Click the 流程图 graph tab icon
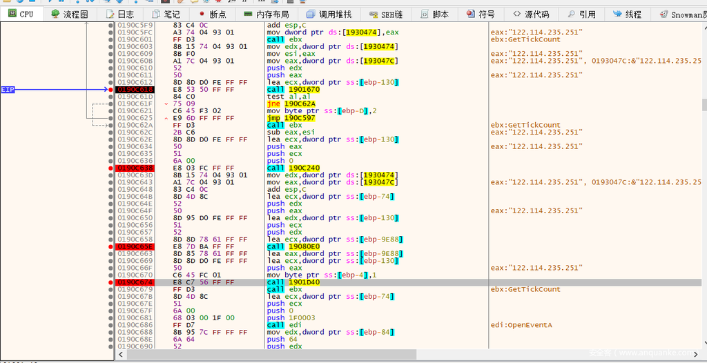707x363 pixels. [x=55, y=14]
